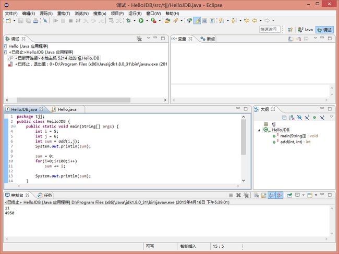Screen dimensions: 339x254
Task: Select the tjj package in outline
Action: pyautogui.click(x=270, y=124)
